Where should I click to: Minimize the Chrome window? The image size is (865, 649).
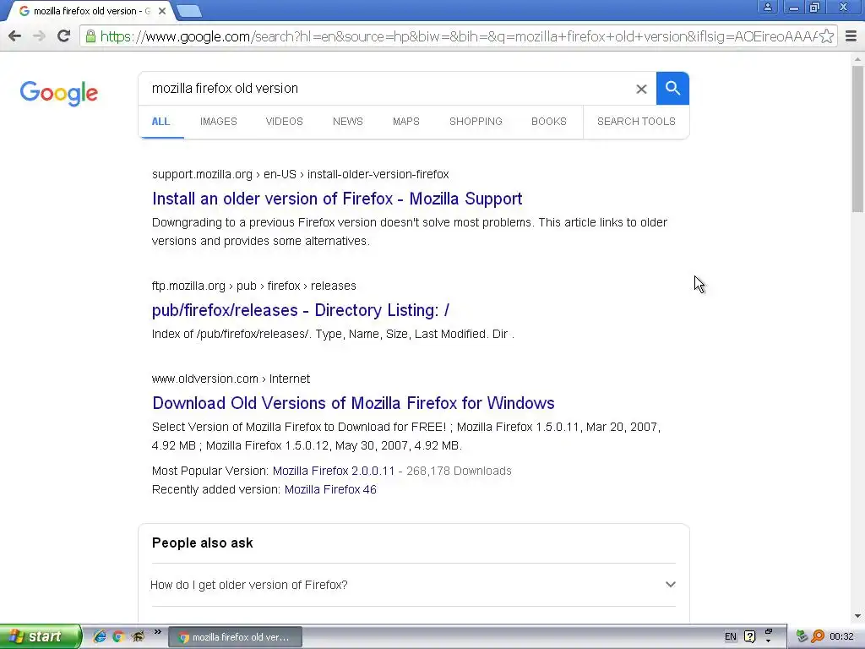(x=794, y=7)
